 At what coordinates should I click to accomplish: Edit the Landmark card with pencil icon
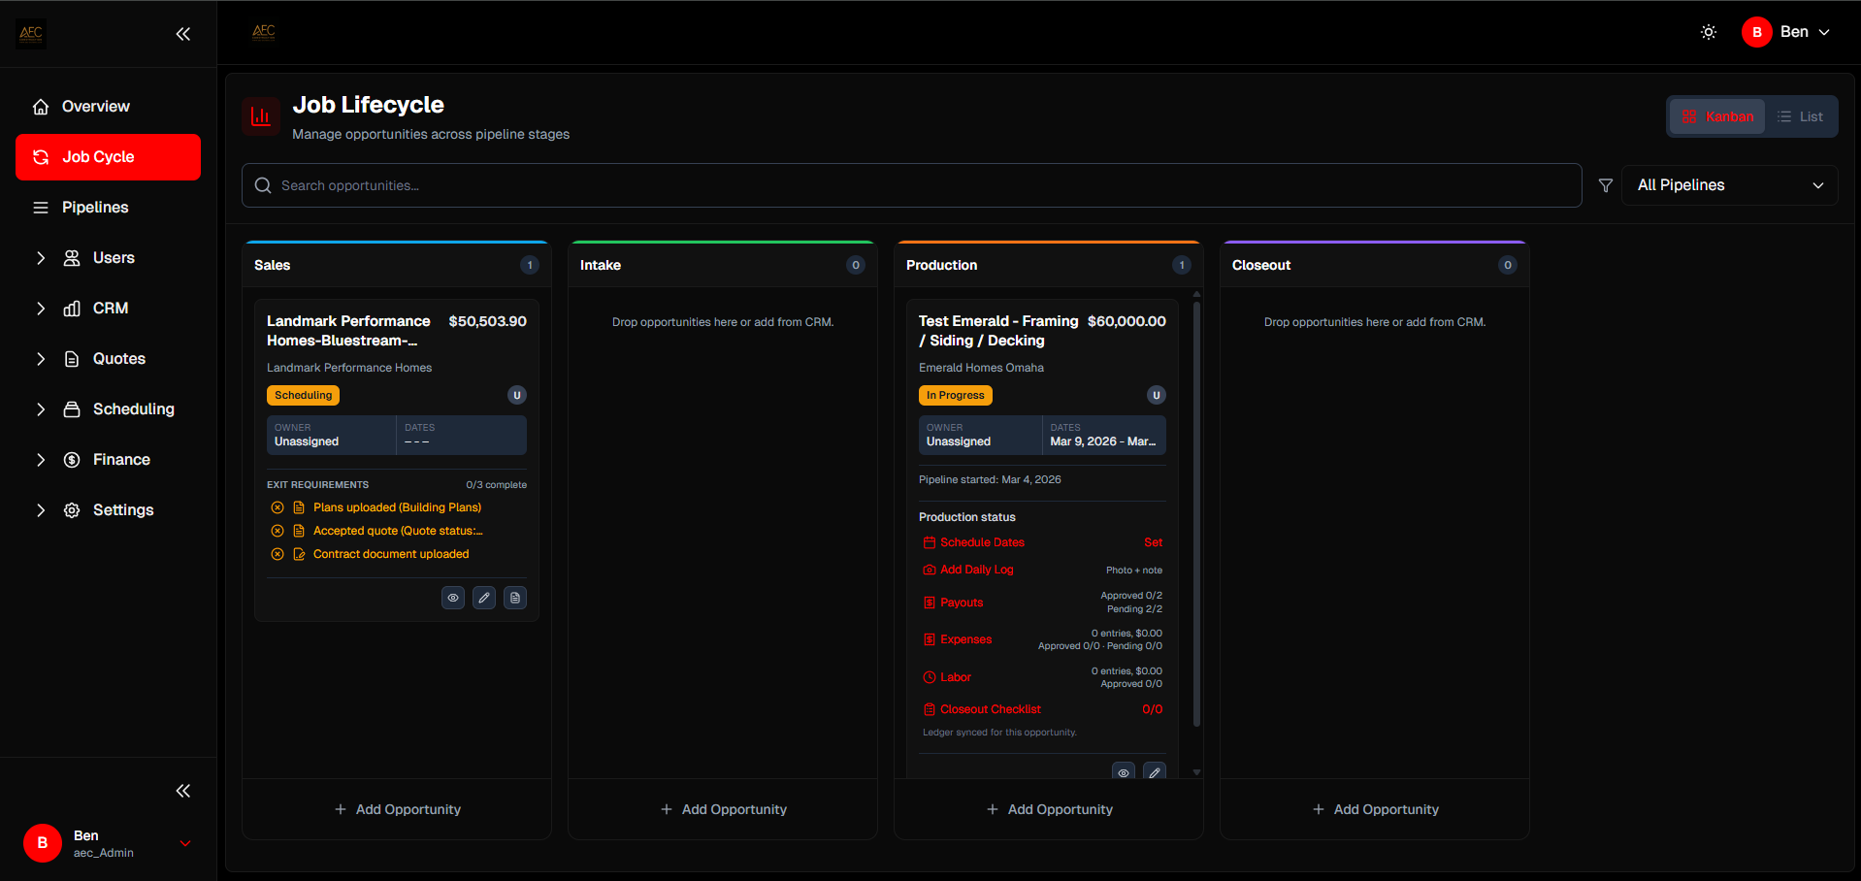[x=484, y=598]
